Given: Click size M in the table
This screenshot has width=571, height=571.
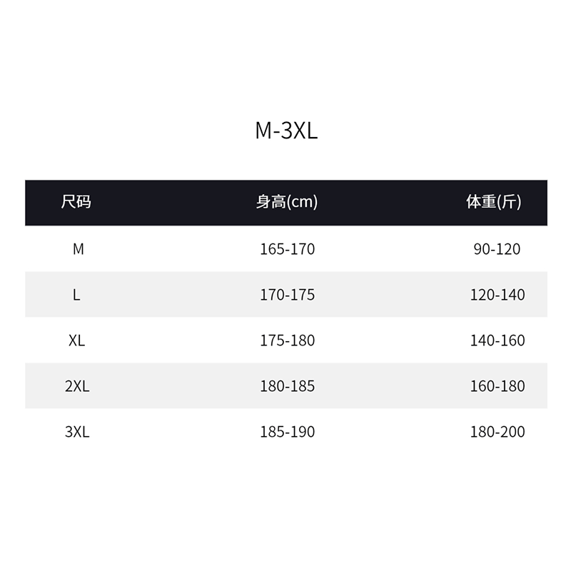Looking at the screenshot, I should pyautogui.click(x=79, y=249).
